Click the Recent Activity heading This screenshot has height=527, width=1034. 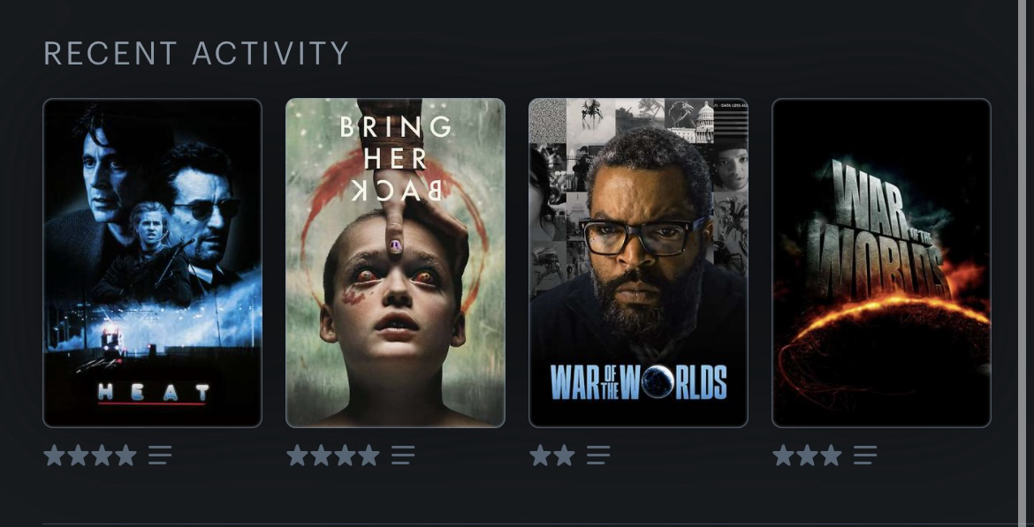tap(196, 53)
